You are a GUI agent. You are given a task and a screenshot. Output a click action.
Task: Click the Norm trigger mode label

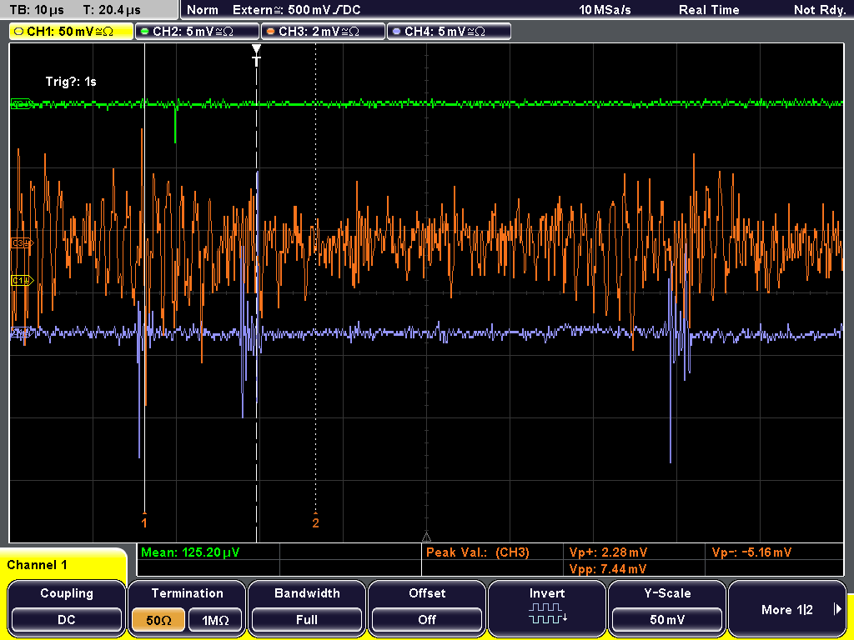[202, 10]
